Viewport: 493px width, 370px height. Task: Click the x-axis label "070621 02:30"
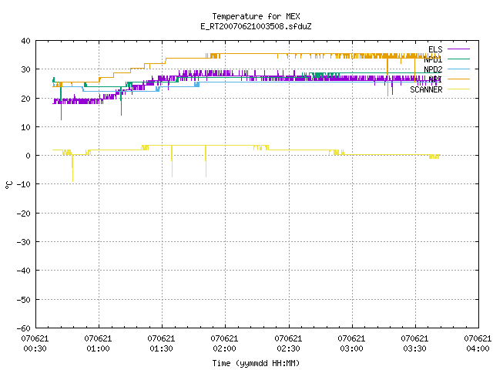[x=288, y=344]
